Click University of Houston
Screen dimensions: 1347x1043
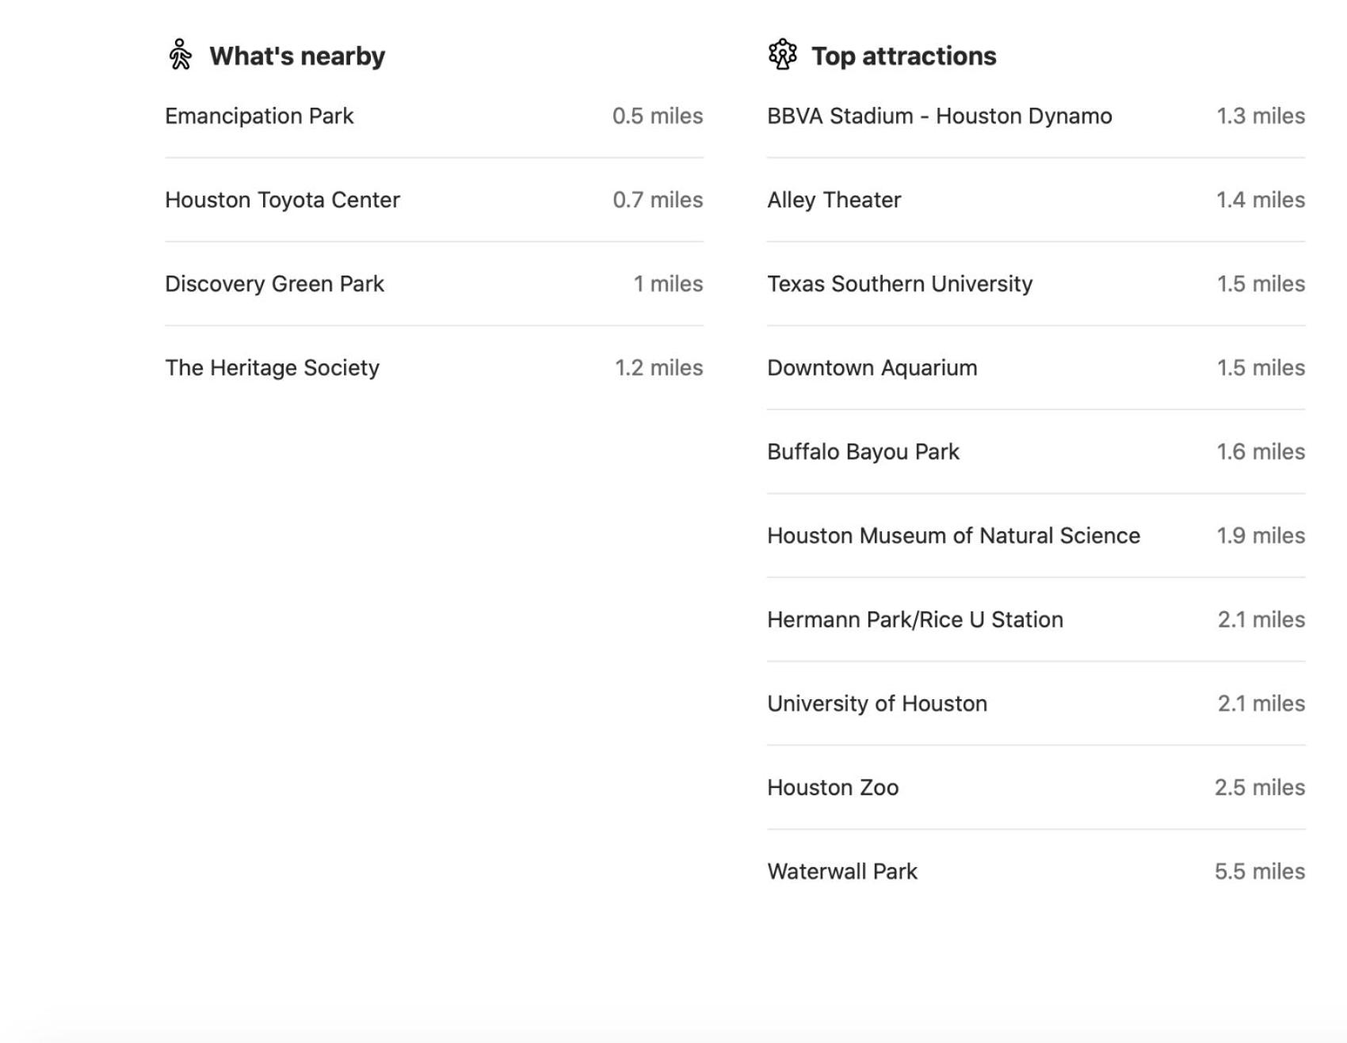877,704
